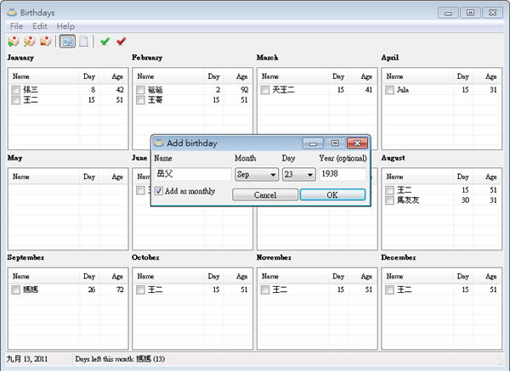Click the add birthday cake icon
The height and width of the screenshot is (371, 510).
coord(14,41)
